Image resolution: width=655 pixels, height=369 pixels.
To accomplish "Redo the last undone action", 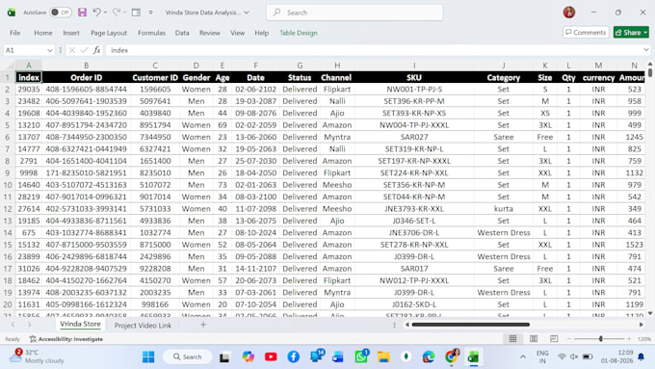I will click(x=117, y=13).
